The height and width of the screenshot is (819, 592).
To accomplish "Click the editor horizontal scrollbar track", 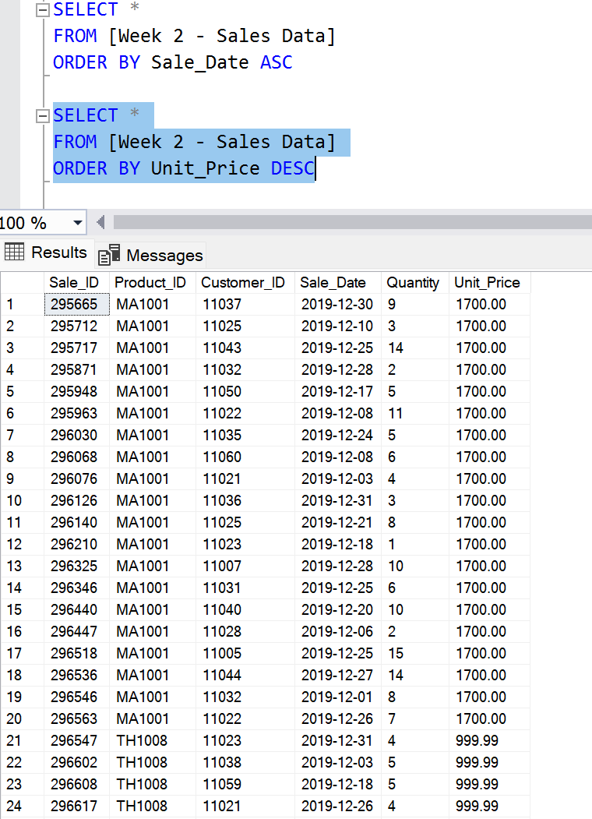I will tap(352, 222).
